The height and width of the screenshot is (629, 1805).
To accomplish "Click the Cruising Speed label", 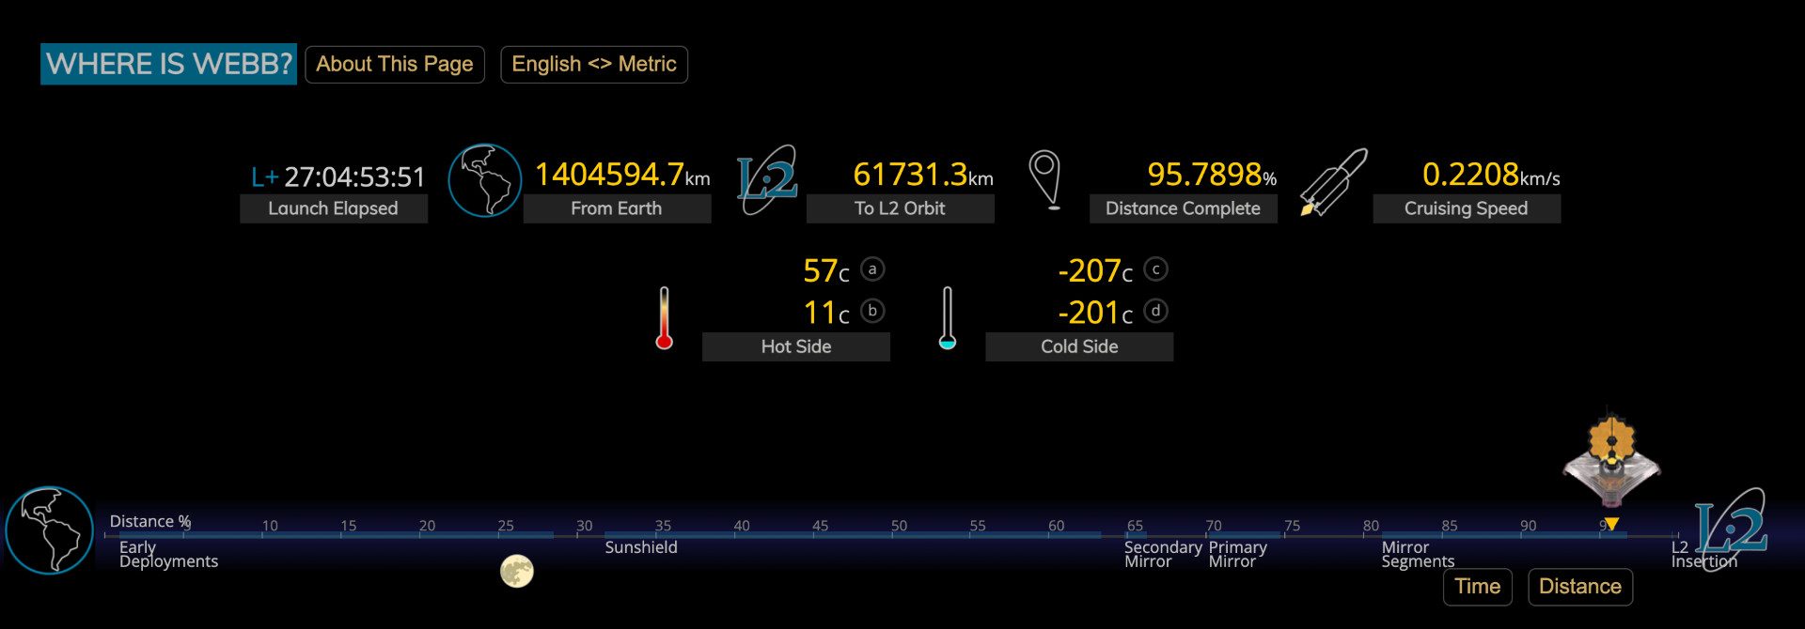I will 1467,208.
